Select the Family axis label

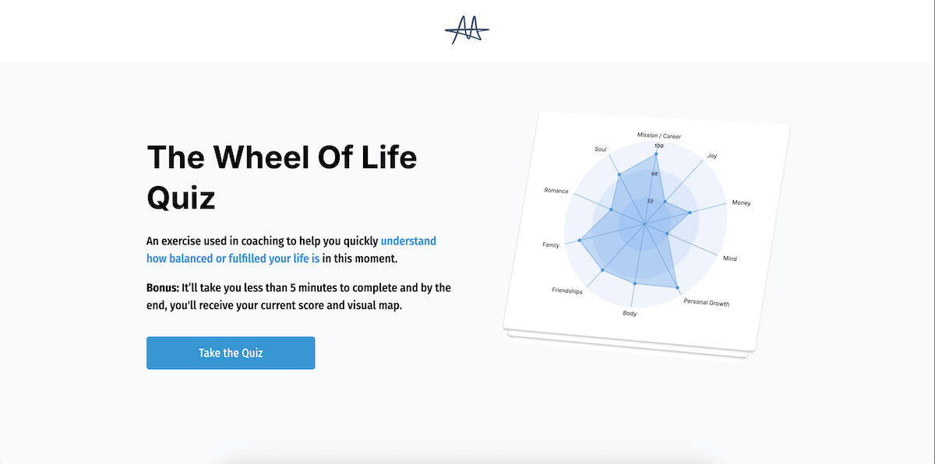(551, 245)
